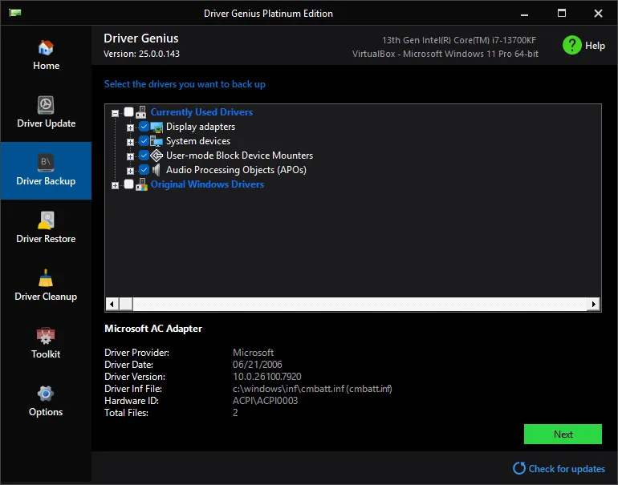Check Original Windows Drivers checkbox
The height and width of the screenshot is (485, 618).
click(129, 184)
